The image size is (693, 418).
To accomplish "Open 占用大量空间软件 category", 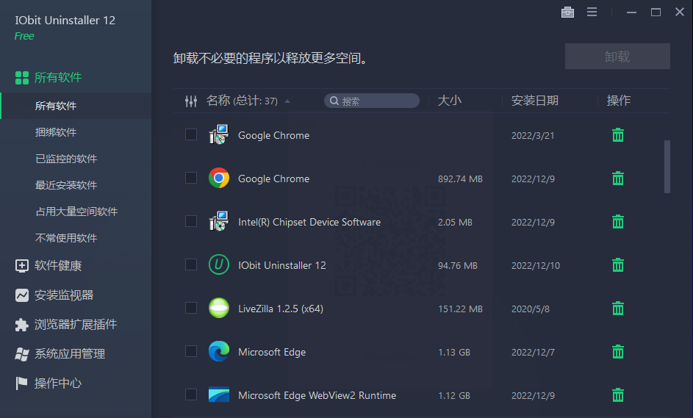I will click(x=76, y=212).
